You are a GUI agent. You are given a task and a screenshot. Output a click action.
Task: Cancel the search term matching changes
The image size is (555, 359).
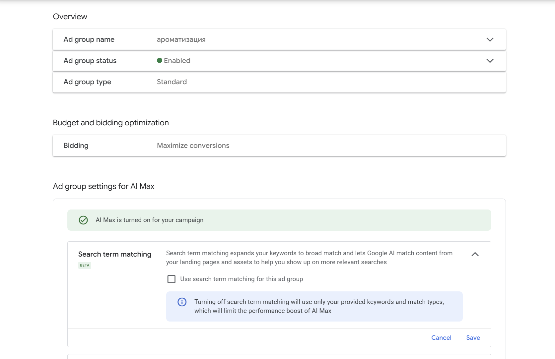pyautogui.click(x=441, y=337)
